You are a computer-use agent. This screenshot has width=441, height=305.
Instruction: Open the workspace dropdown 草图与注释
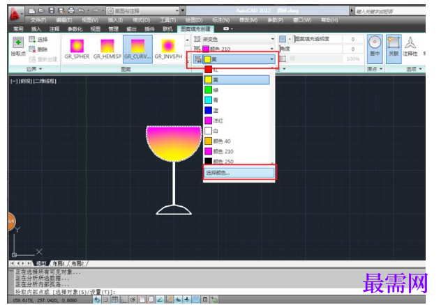coord(144,11)
